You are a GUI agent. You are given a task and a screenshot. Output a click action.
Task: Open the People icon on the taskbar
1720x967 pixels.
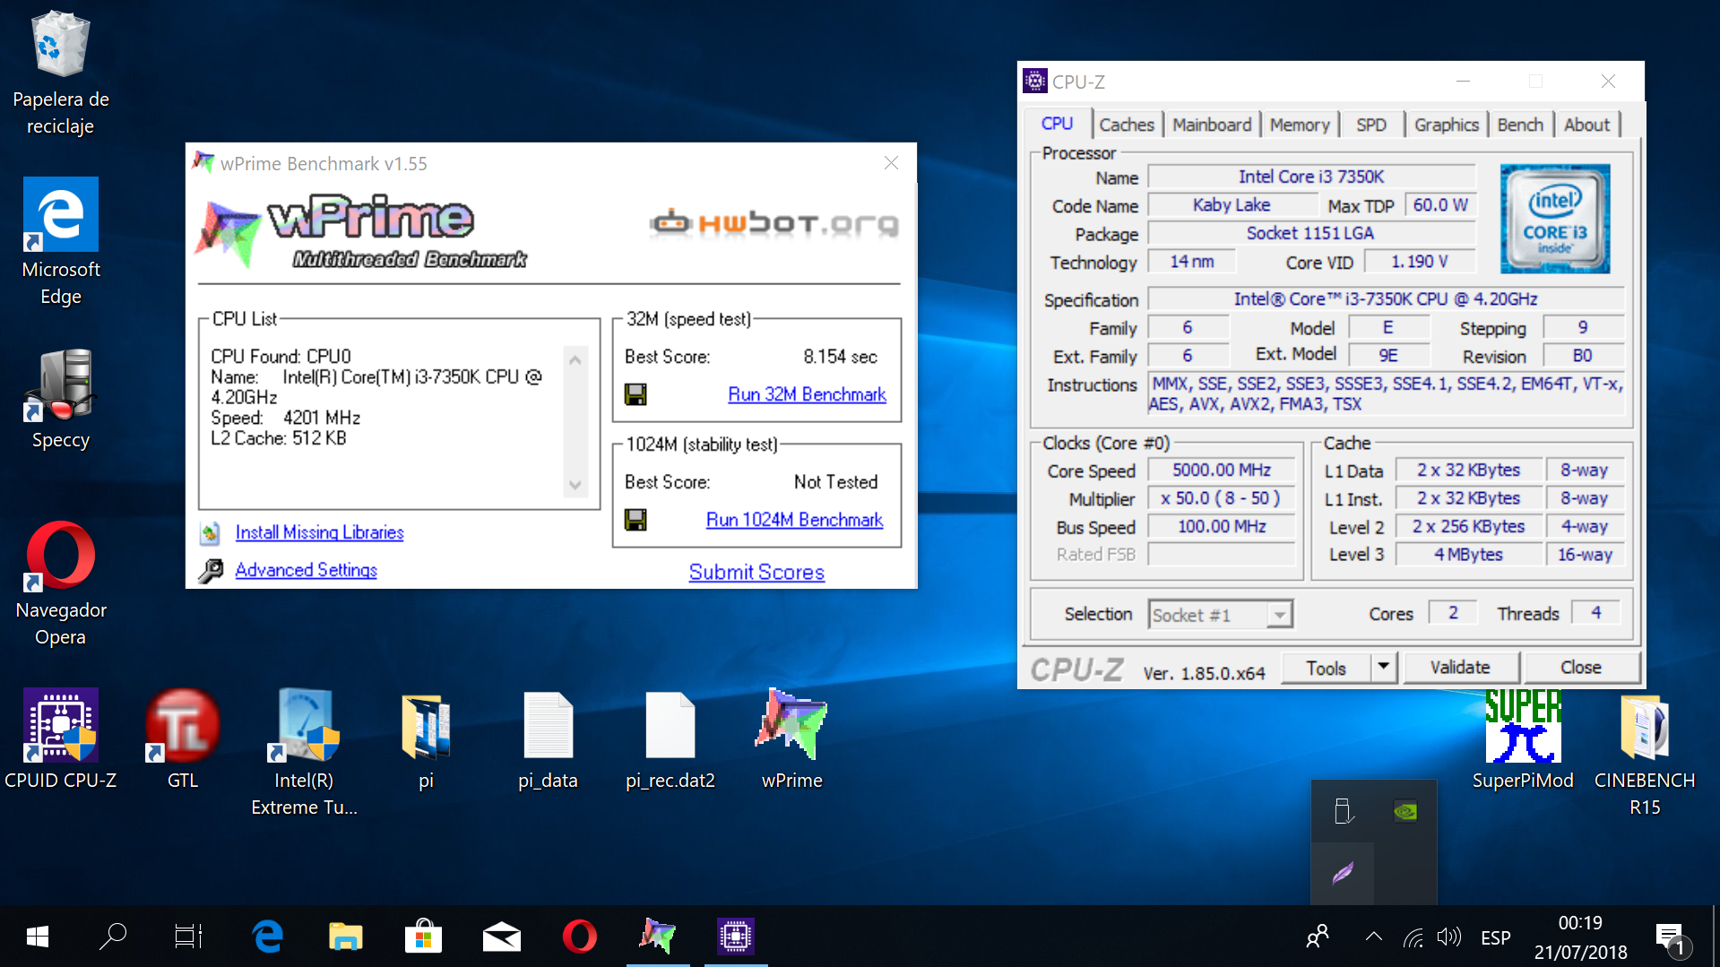point(1318,937)
